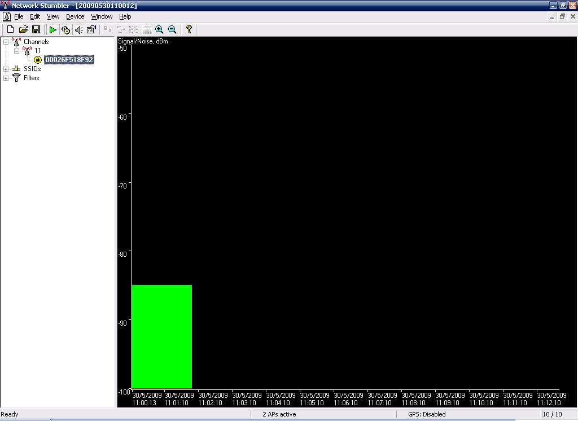Toggle sound with the speaker icon
Screen dimensions: 578x421
tap(78, 29)
